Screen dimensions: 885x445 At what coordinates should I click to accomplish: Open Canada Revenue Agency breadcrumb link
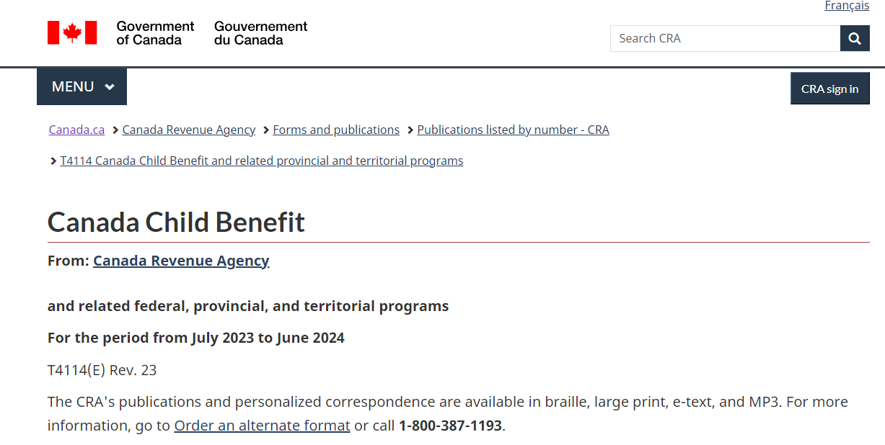click(x=189, y=130)
